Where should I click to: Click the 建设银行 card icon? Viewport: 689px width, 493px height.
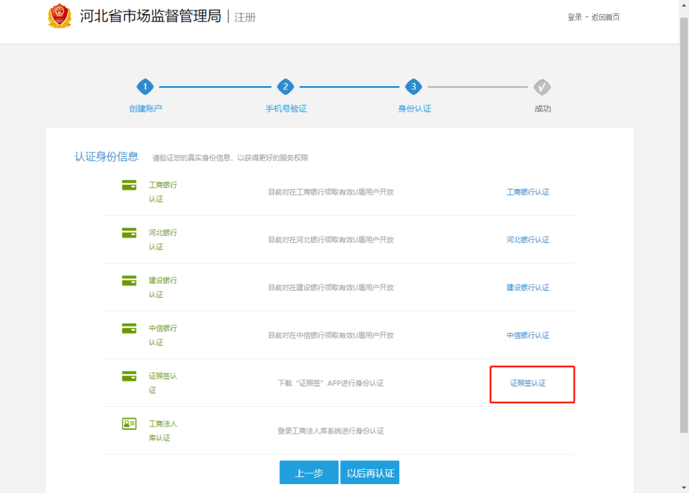point(130,281)
